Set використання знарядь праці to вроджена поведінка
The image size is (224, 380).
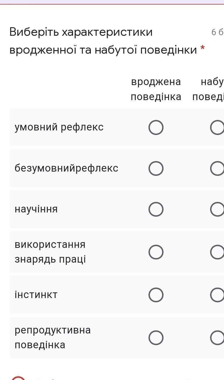[156, 252]
